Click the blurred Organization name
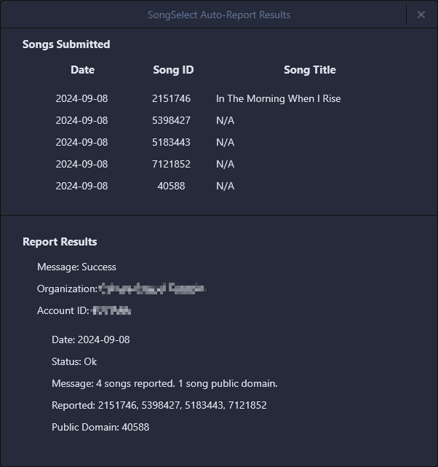 point(152,289)
